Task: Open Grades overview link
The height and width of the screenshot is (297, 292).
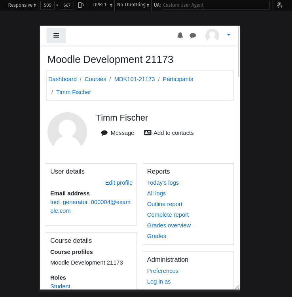Action: [169, 225]
